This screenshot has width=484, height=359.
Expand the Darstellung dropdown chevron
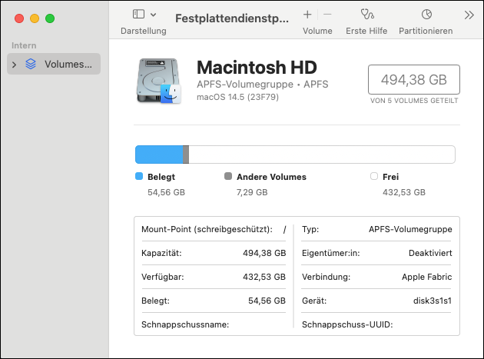click(x=153, y=15)
